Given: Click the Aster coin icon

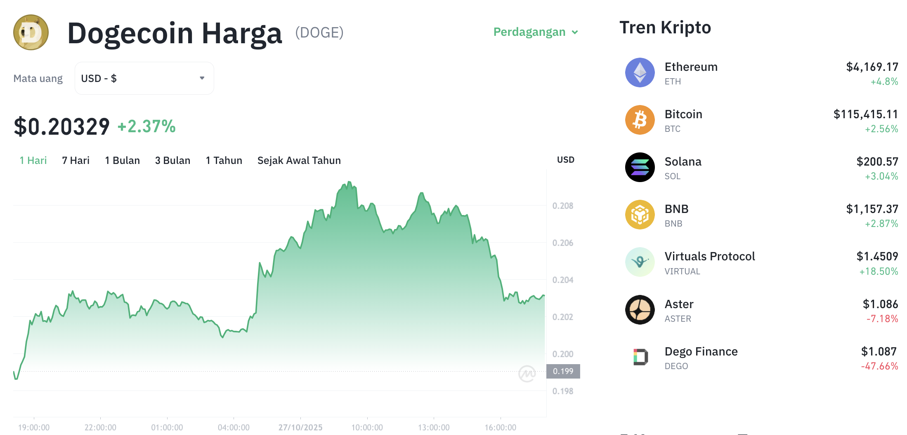Looking at the screenshot, I should pyautogui.click(x=640, y=310).
